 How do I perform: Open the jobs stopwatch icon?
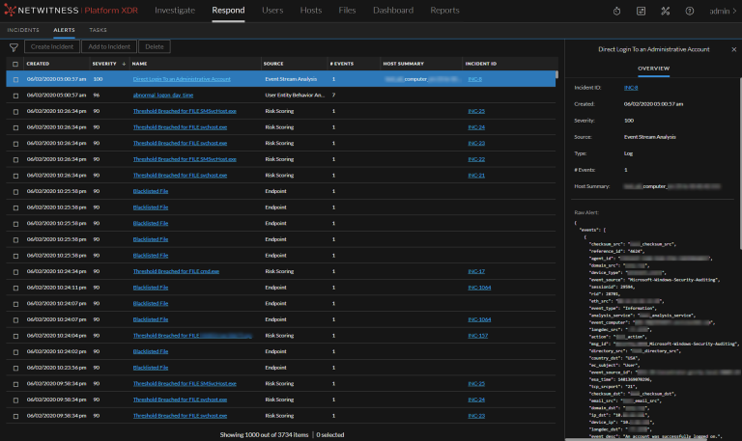(x=617, y=11)
